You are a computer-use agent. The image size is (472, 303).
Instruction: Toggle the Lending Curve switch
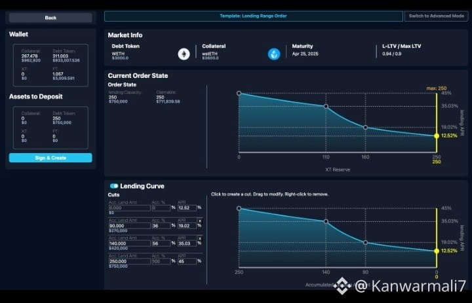[x=114, y=186]
